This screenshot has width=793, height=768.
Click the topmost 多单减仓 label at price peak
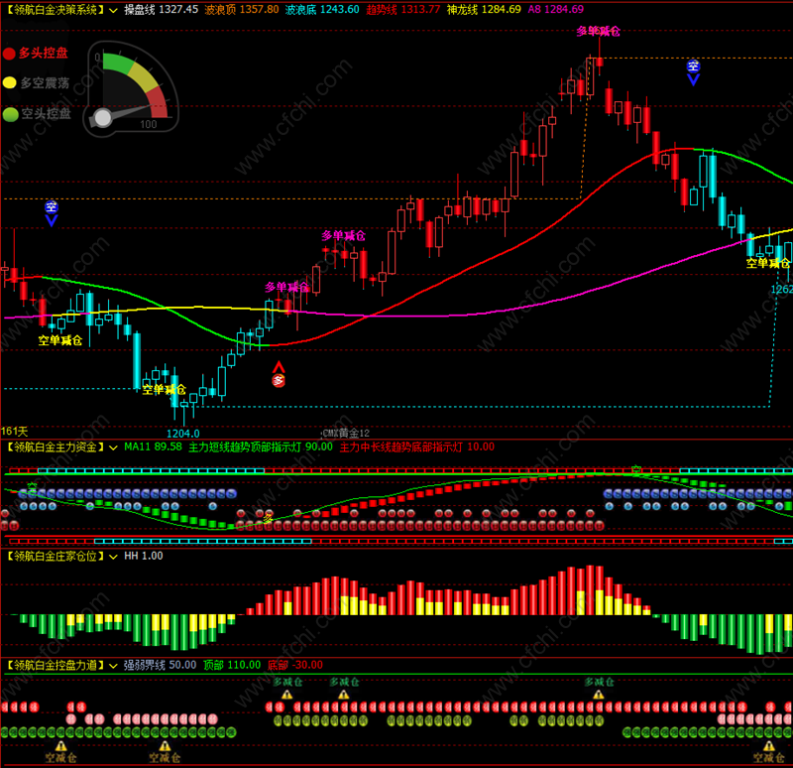click(x=598, y=32)
